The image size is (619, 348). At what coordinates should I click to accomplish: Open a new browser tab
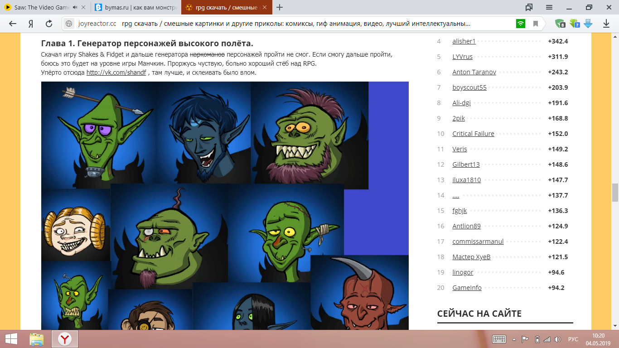pyautogui.click(x=280, y=7)
